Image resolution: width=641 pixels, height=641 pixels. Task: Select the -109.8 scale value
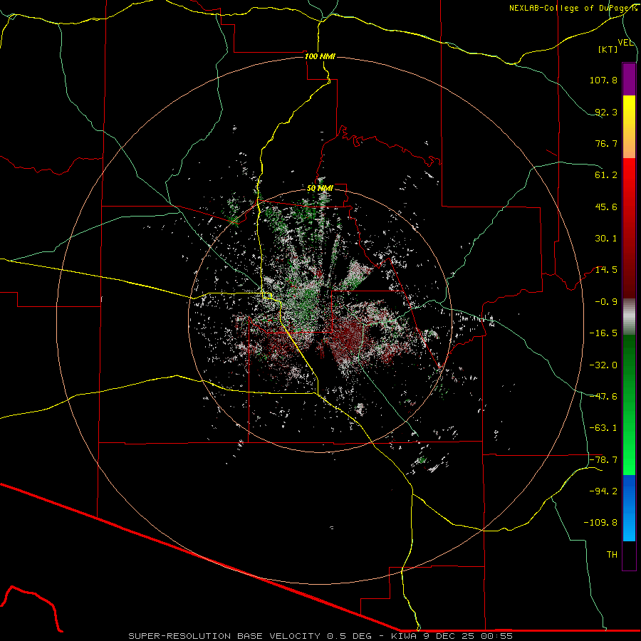[x=600, y=523]
